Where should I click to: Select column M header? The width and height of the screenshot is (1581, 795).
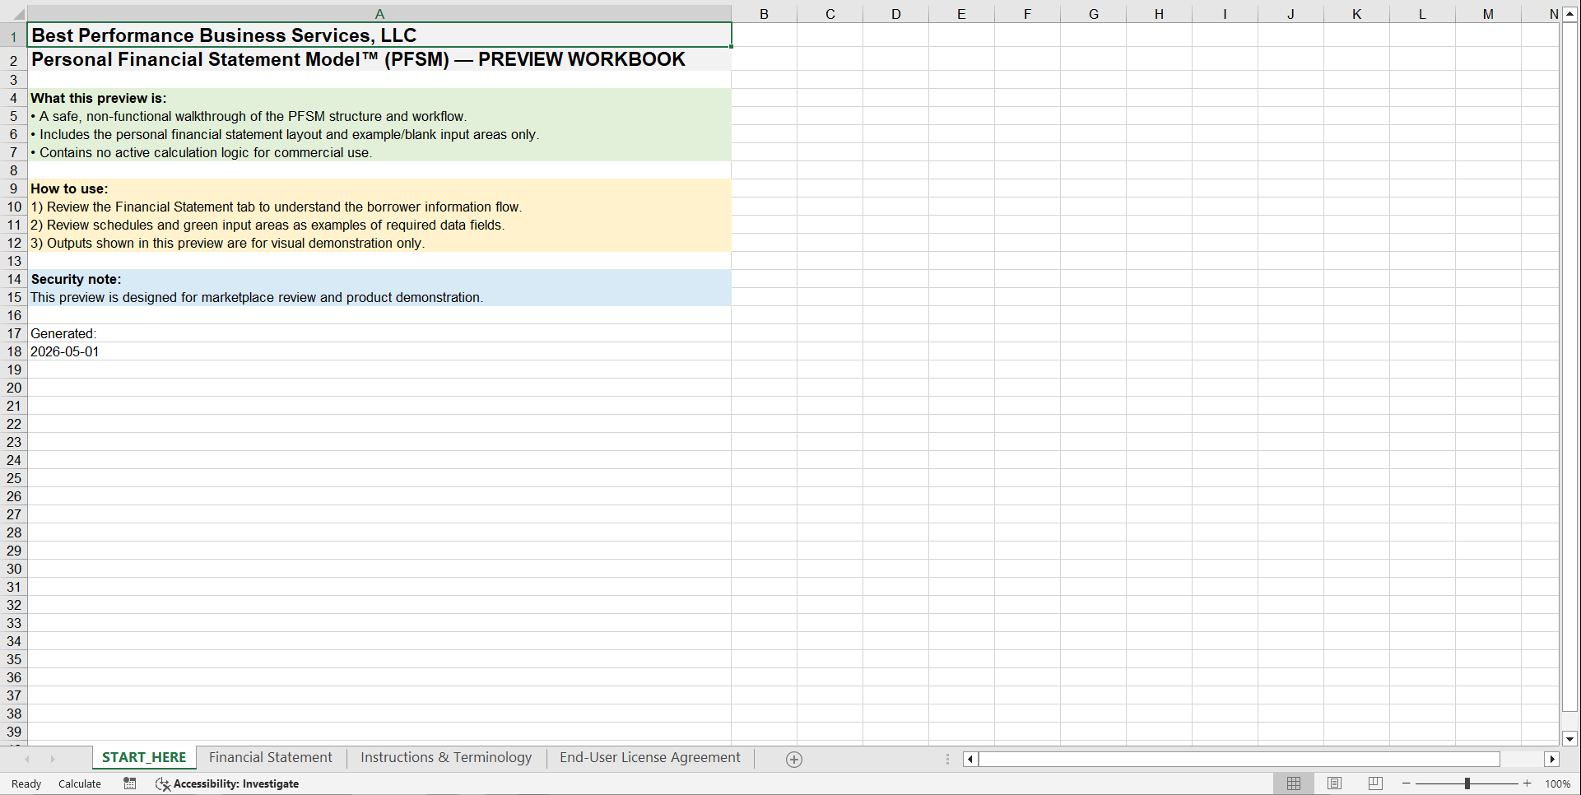1488,14
